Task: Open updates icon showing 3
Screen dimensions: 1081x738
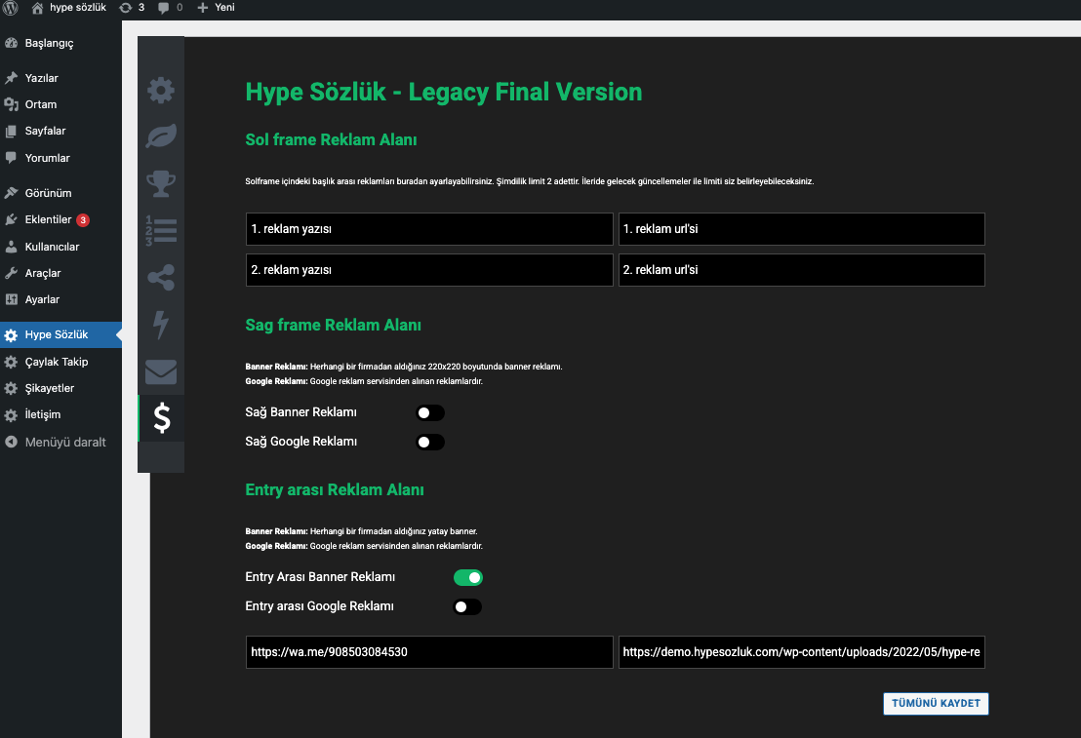Action: [126, 8]
